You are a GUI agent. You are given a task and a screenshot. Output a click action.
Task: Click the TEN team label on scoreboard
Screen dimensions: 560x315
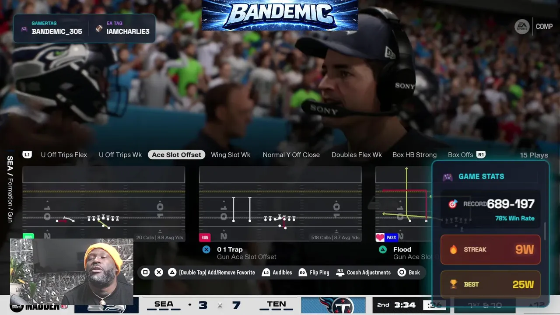coord(276,304)
